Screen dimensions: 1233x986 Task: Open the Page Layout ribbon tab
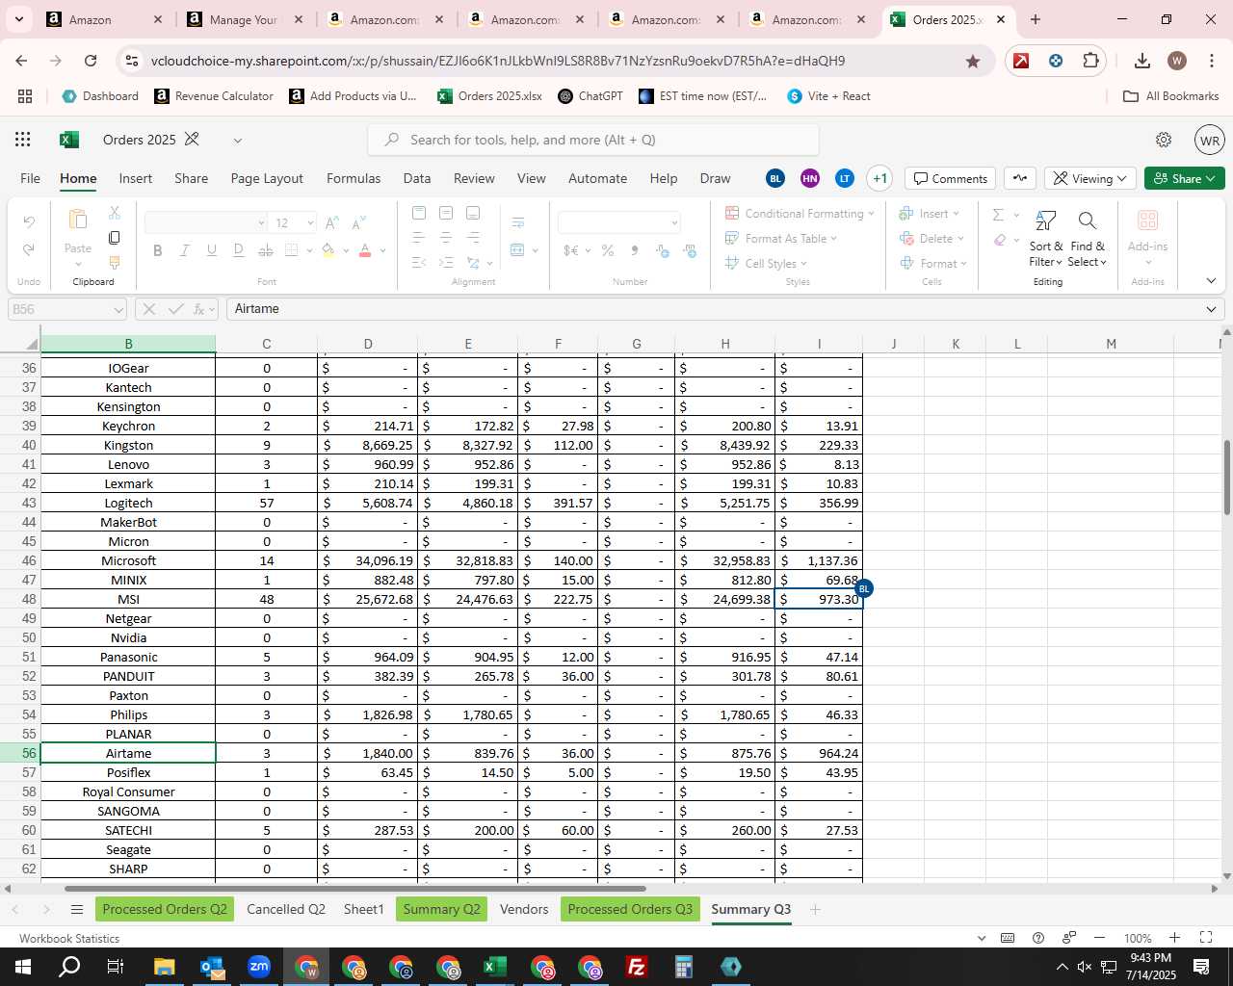(267, 178)
